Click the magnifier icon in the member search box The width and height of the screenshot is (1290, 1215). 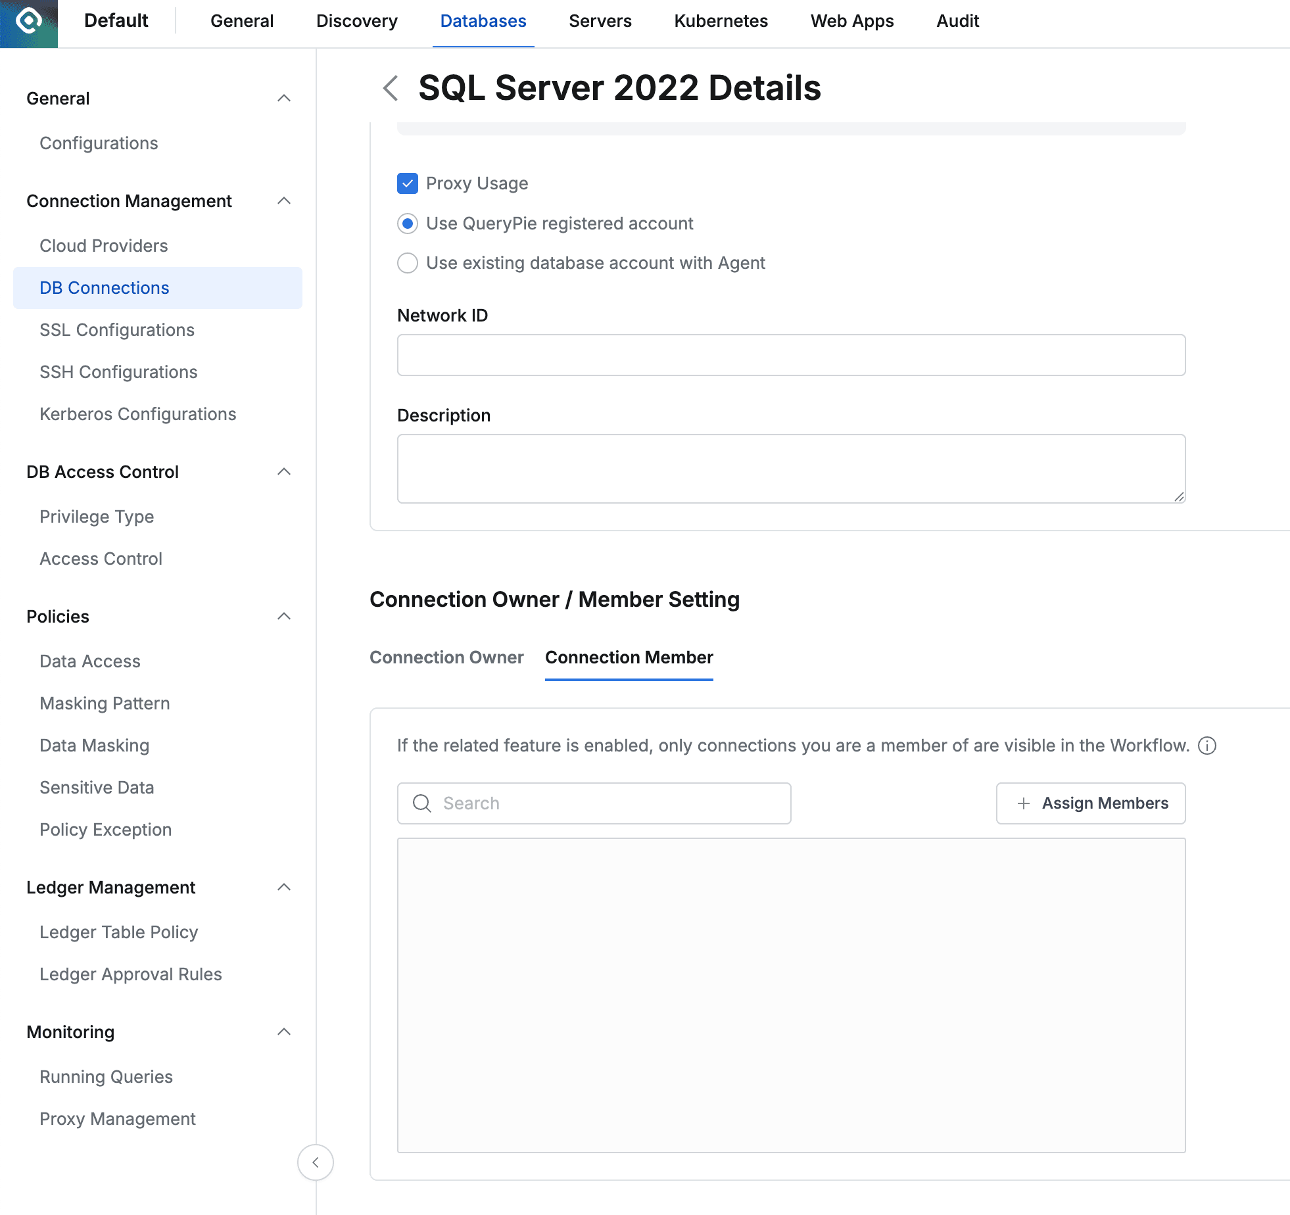(x=421, y=803)
